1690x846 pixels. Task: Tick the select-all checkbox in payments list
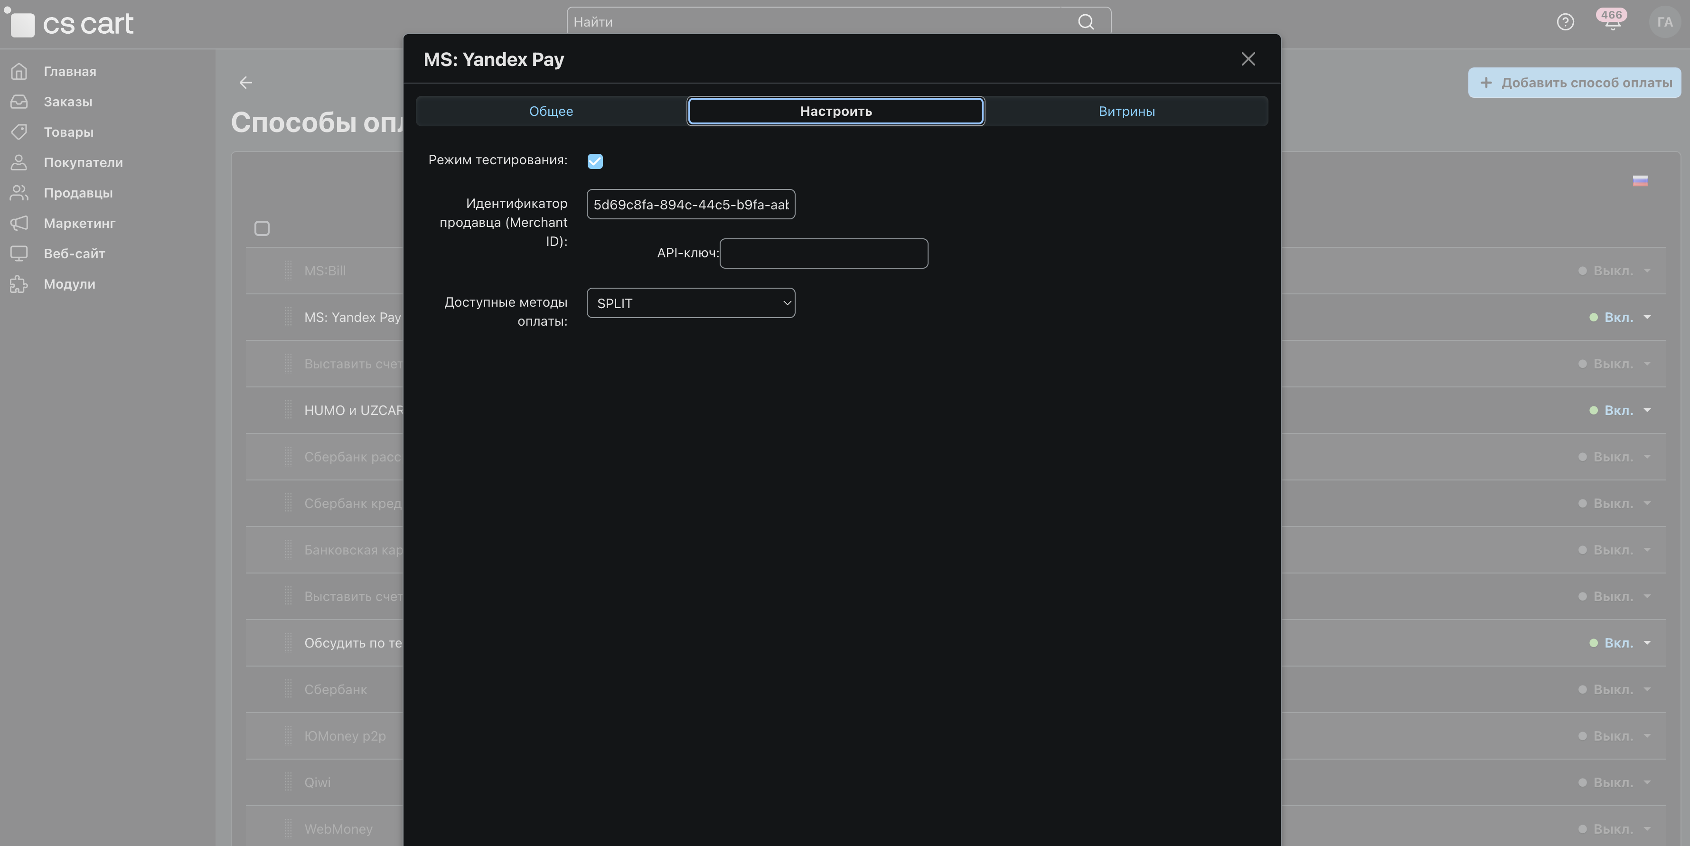point(262,228)
